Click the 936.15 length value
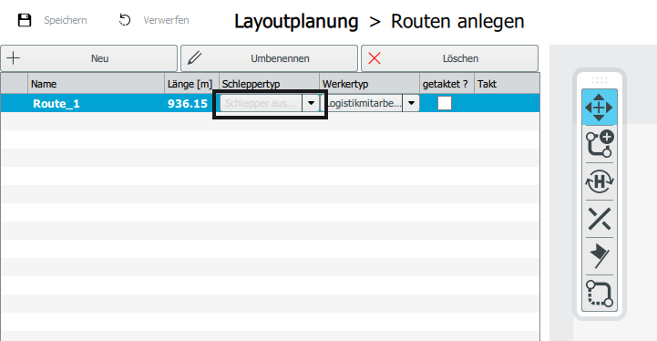 coord(188,104)
